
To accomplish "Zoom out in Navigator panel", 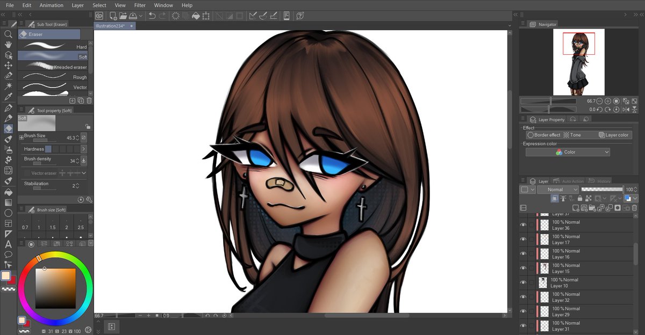I will [x=599, y=101].
